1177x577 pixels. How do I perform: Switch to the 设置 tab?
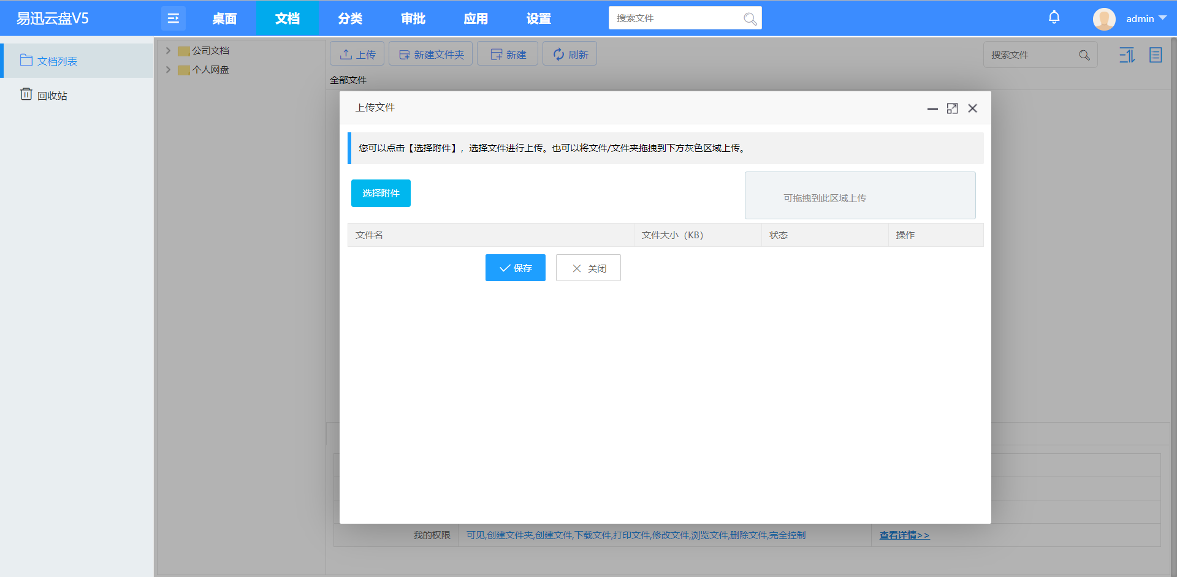538,18
